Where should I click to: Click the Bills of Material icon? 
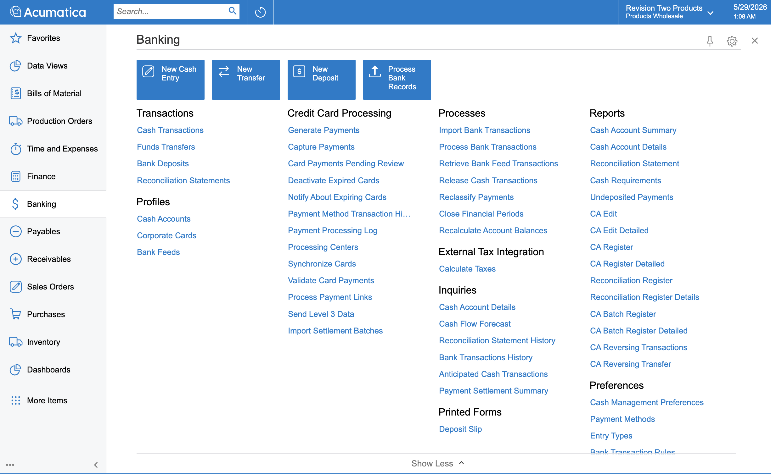(x=15, y=93)
